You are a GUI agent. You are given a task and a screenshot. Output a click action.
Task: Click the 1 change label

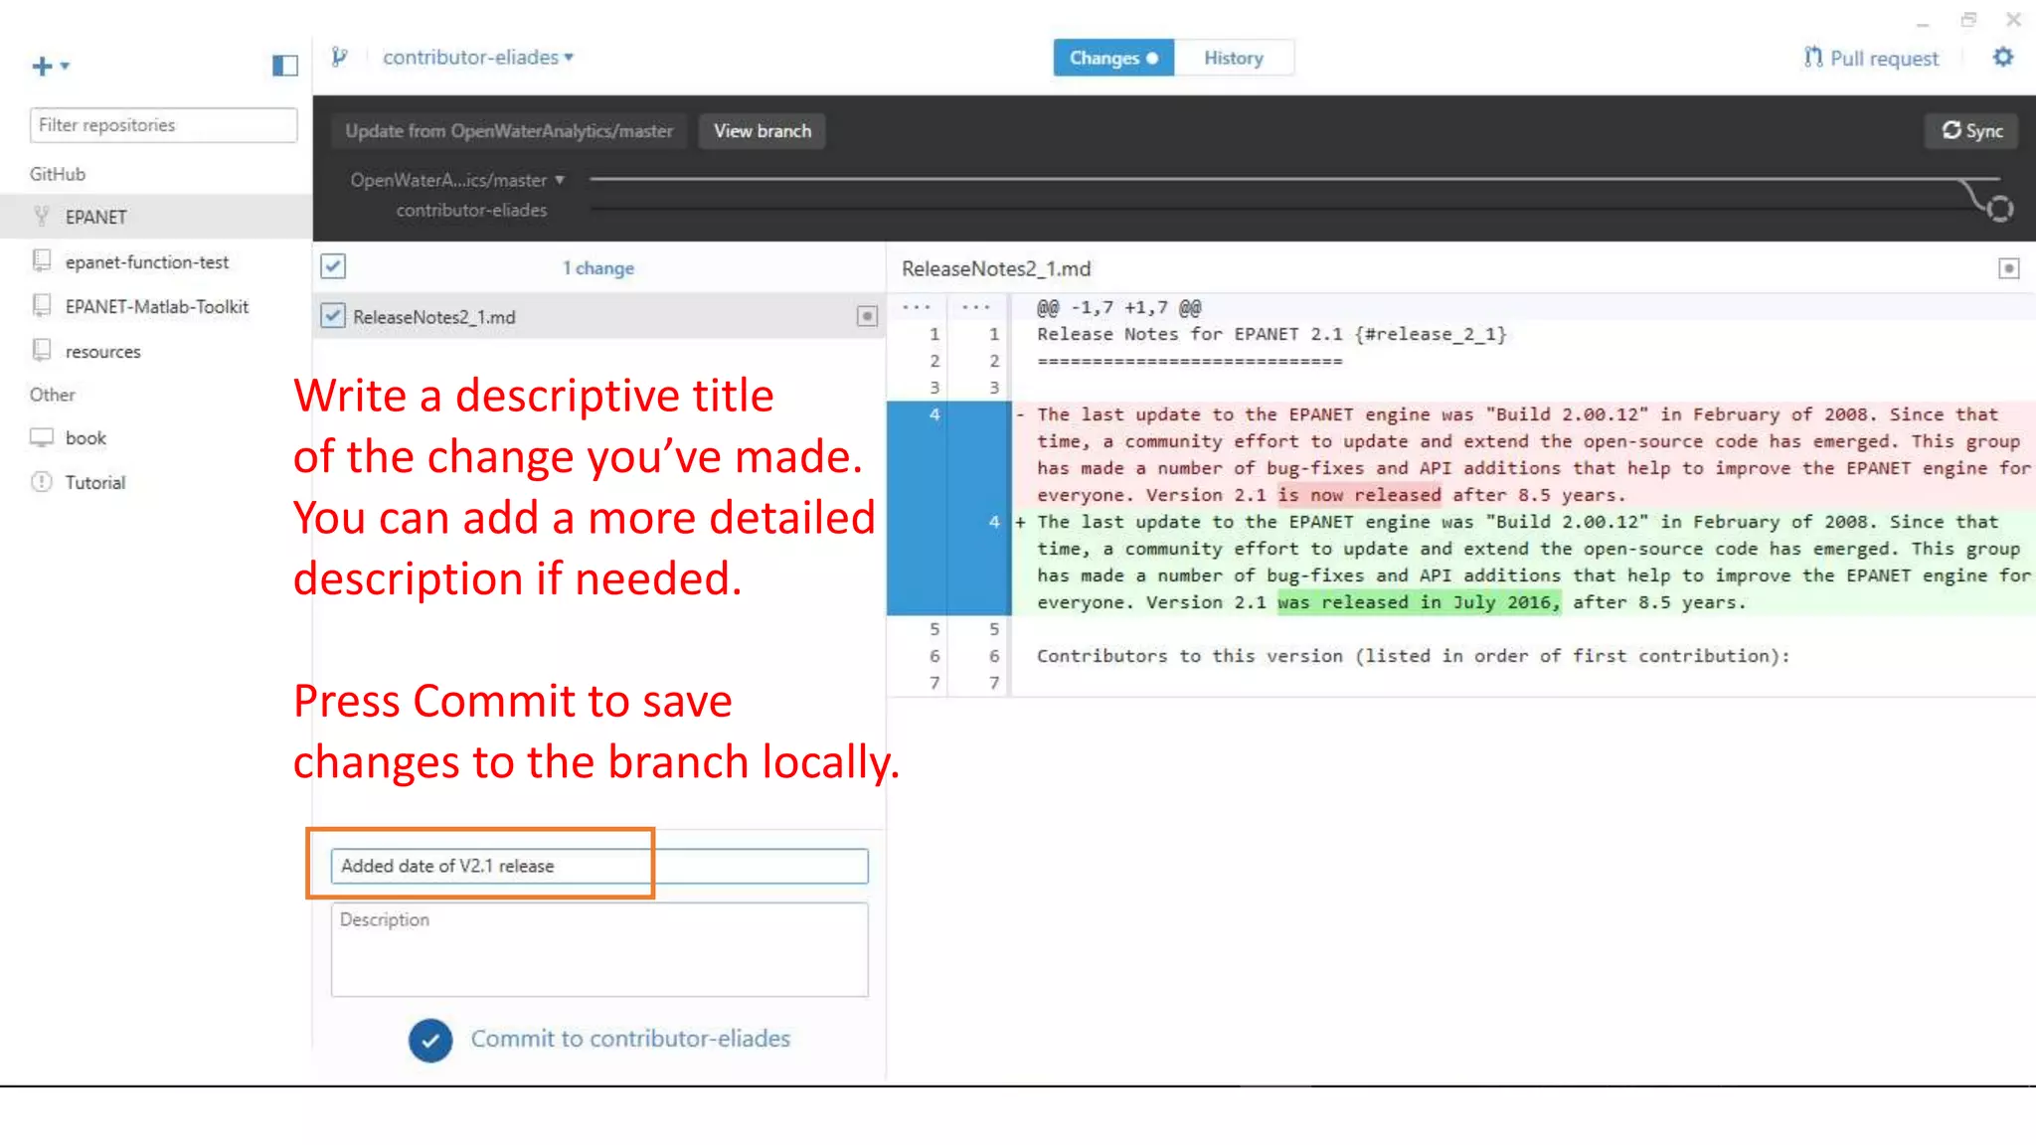tap(597, 267)
